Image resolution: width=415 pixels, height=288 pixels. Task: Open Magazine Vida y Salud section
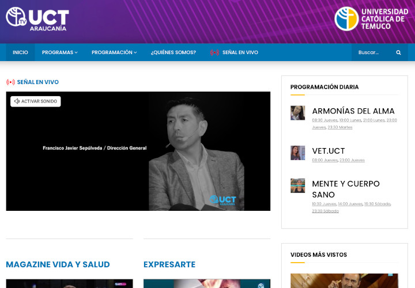[58, 264]
